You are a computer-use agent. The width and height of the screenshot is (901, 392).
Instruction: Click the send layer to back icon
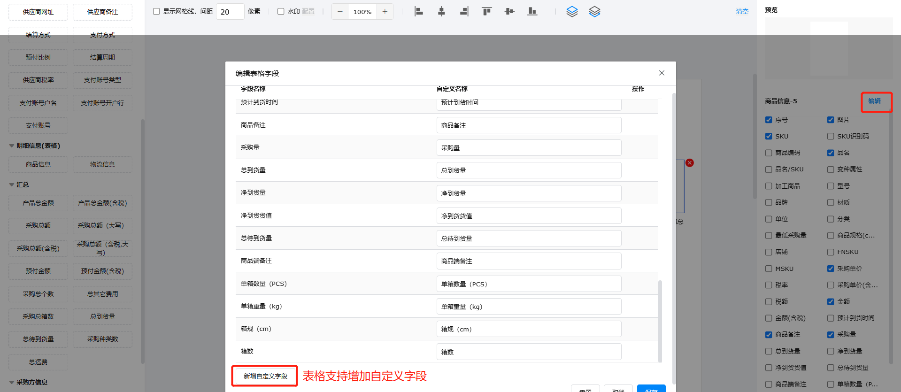pyautogui.click(x=594, y=12)
